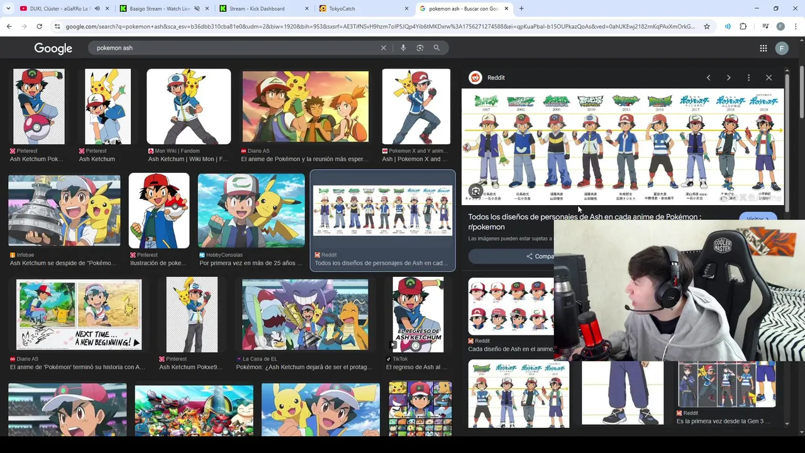Viewport: 805px width, 453px height.
Task: Open the preview title link about Ash designs
Action: coord(584,221)
